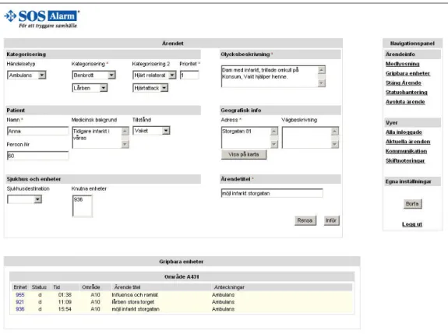448x334 pixels.
Task: Click the Status column header
Action: (x=39, y=287)
